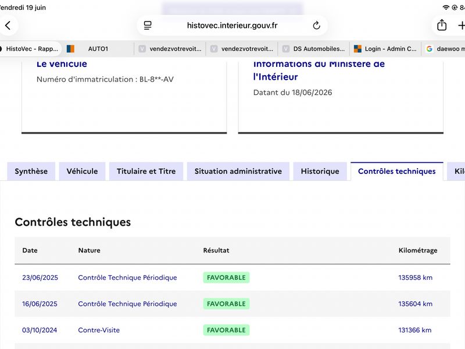
Task: Click the Kilométrage column header
Action: (x=418, y=250)
